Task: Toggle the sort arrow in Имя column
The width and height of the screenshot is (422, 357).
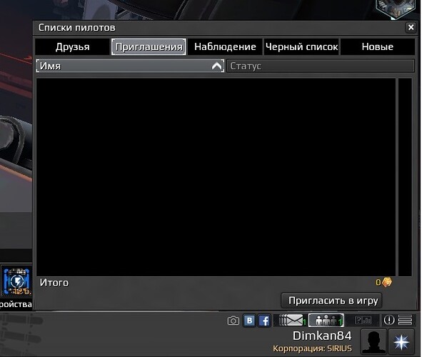Action: click(x=216, y=66)
